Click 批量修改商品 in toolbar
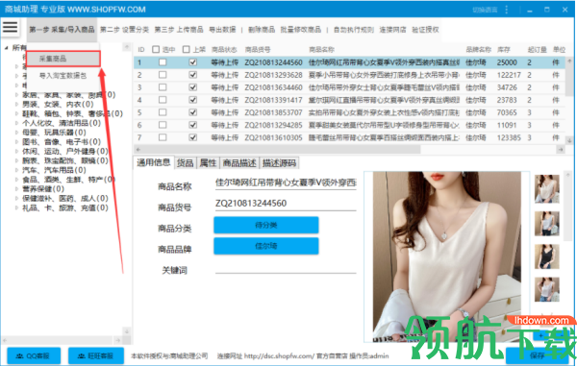This screenshot has height=366, width=577. [301, 30]
